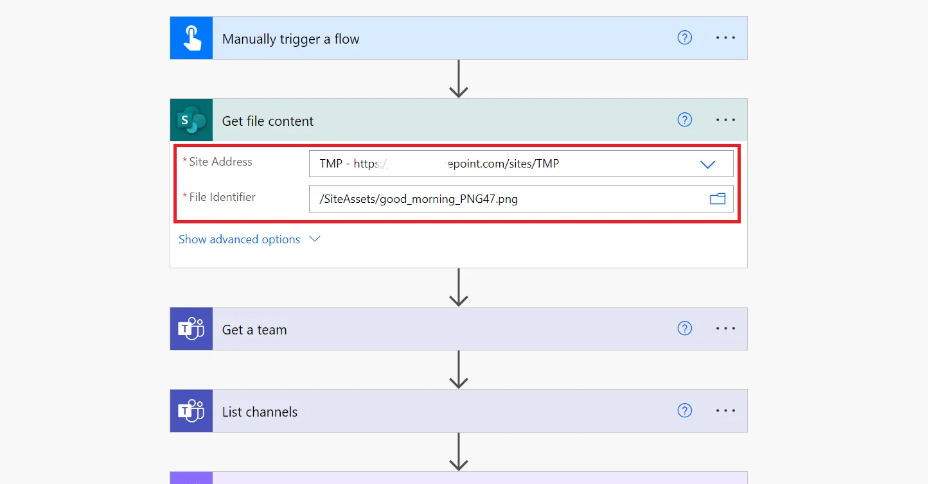Open help for Get a team step
The width and height of the screenshot is (929, 484).
(x=685, y=329)
